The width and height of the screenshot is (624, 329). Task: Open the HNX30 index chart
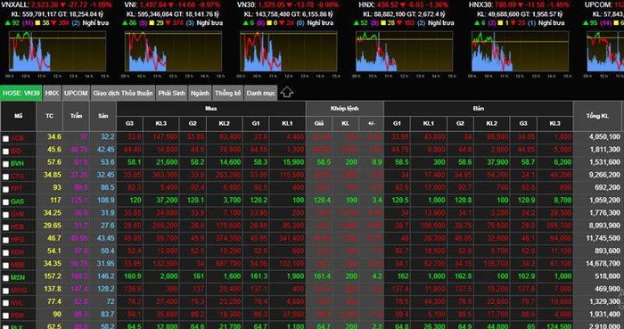pos(520,52)
